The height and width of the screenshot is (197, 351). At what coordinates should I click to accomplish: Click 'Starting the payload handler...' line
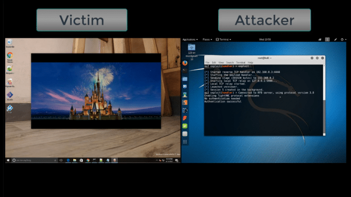pos(230,75)
